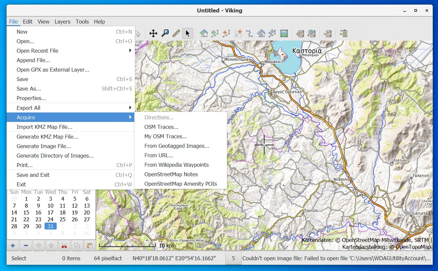
Task: Select the Zoom magnifier tool
Action: pyautogui.click(x=165, y=33)
